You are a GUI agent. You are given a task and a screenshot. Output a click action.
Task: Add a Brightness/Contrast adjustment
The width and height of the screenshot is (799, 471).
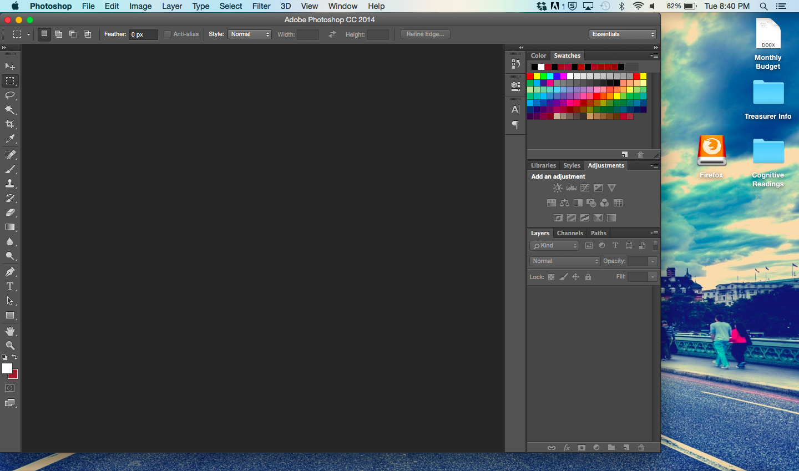[x=558, y=188]
